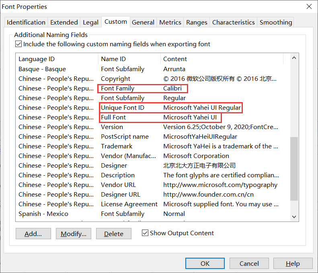Open the Extended tab
This screenshot has height=273, width=318.
64,22
